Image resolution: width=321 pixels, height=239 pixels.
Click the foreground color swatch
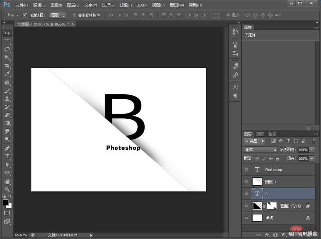pyautogui.click(x=5, y=203)
